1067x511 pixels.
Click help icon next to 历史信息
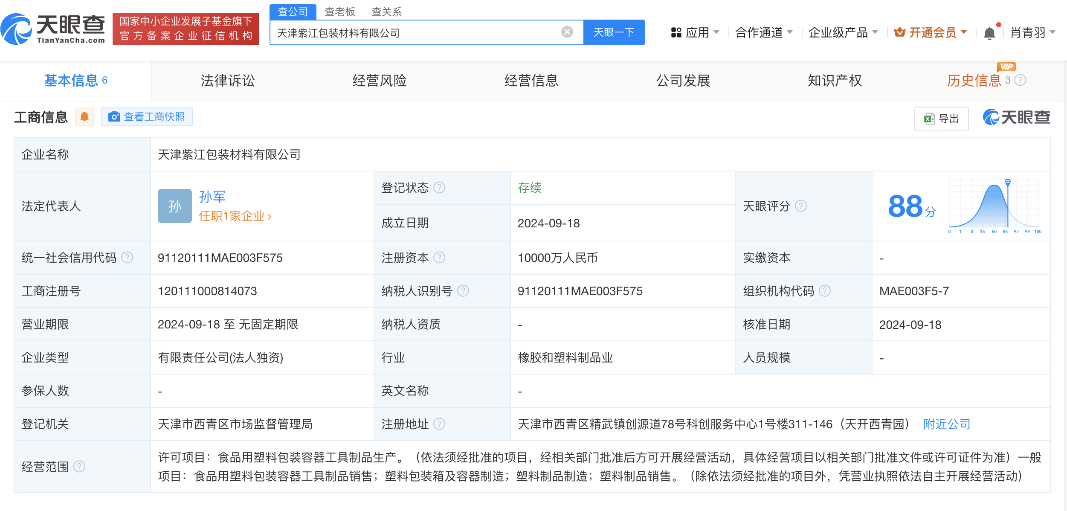coord(1020,80)
